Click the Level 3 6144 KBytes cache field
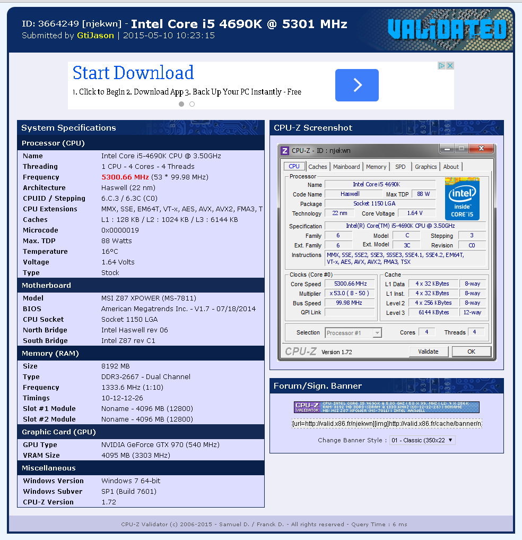This screenshot has width=522, height=540. point(432,312)
